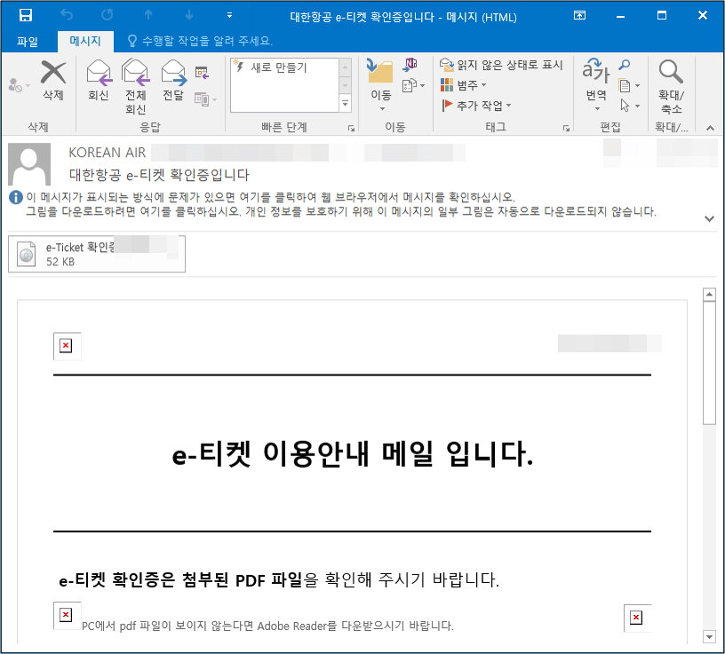Open the 번역 (Translate) menu

(x=596, y=85)
